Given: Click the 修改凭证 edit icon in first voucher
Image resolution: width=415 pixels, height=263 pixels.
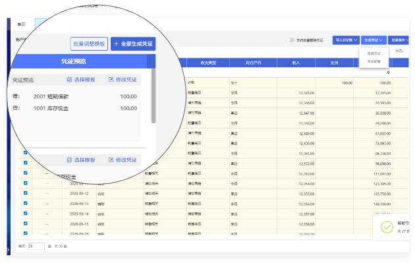Looking at the screenshot, I should (111, 80).
